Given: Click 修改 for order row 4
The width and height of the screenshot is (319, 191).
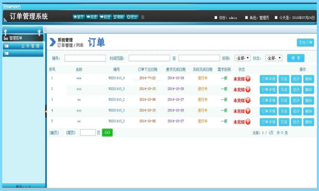Looking at the screenshot, I should pos(296,111).
